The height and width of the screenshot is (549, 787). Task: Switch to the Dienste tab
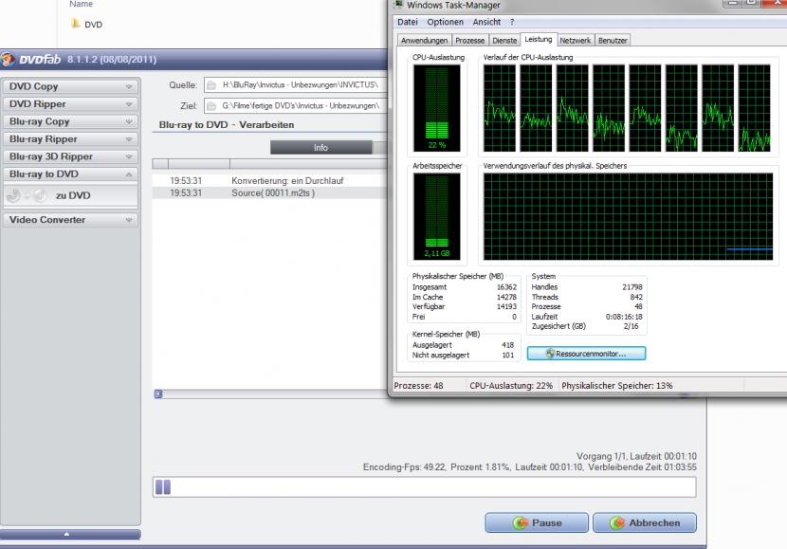504,40
